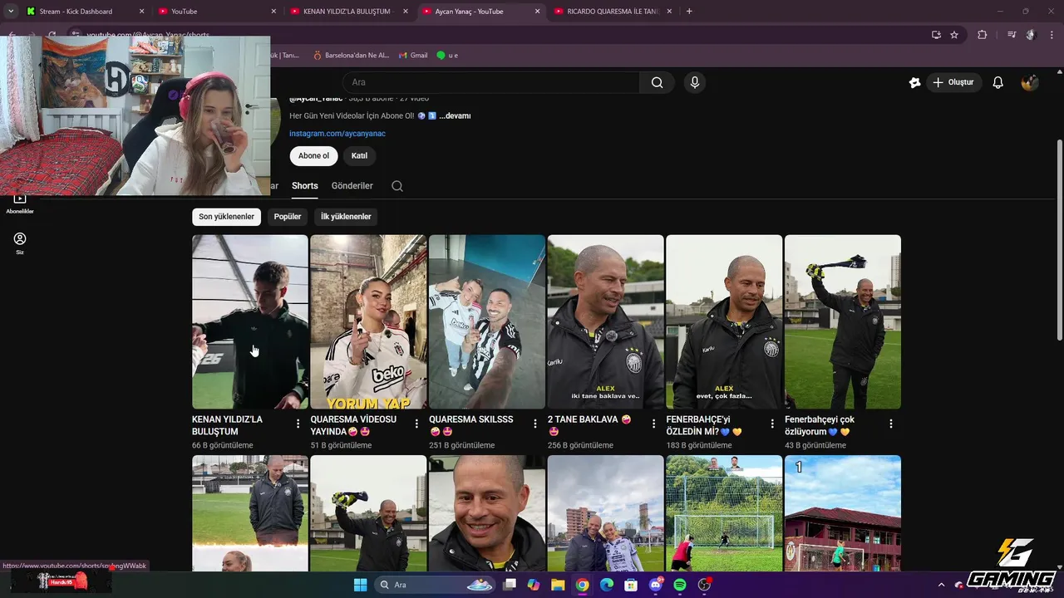
Task: Open Microsoft Store from taskbar
Action: tap(631, 585)
